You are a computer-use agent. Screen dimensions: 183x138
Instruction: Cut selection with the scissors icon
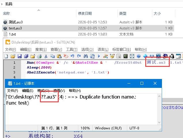click(x=46, y=56)
